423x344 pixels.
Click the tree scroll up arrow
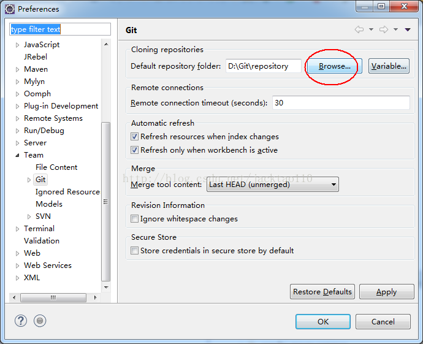[106, 44]
